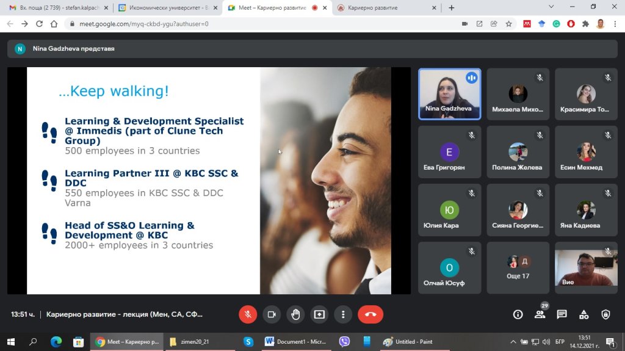Raise hand in the meeting
This screenshot has height=351, width=625.
[295, 314]
